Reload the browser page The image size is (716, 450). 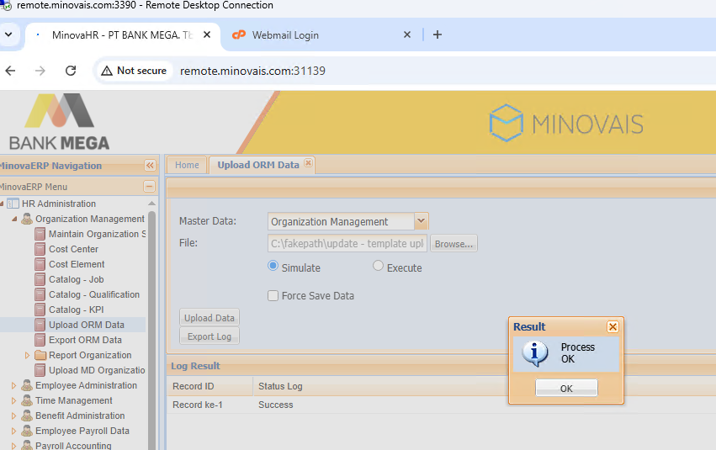(71, 71)
